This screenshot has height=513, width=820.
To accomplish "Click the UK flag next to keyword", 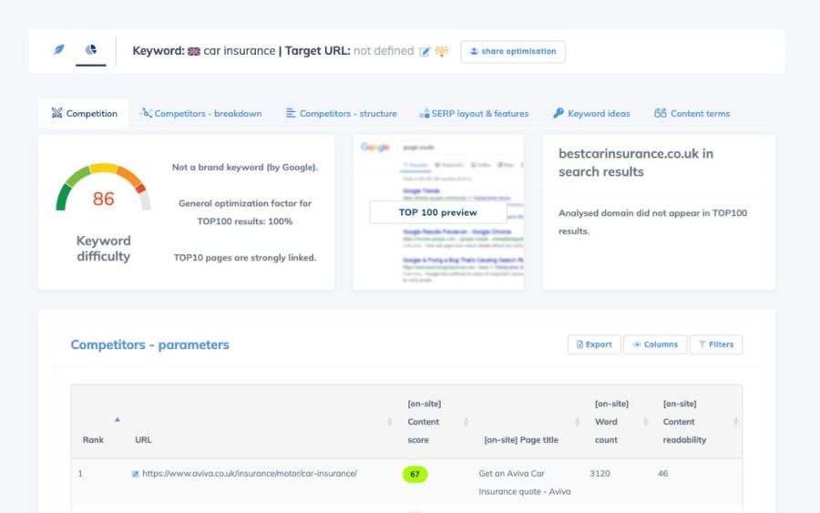I will pyautogui.click(x=194, y=51).
